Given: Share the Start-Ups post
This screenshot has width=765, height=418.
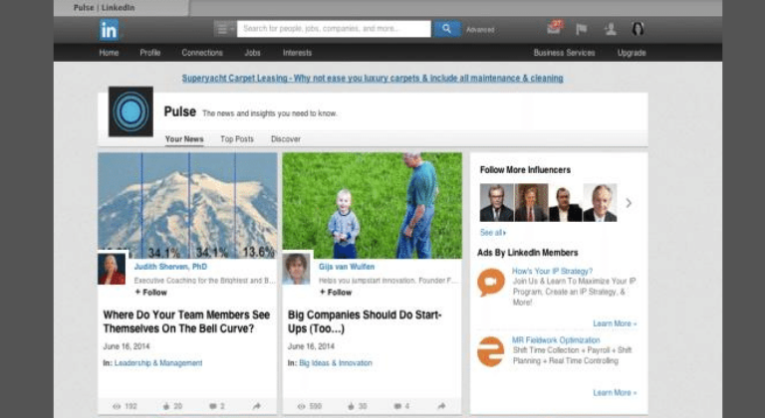Looking at the screenshot, I should click(x=441, y=406).
